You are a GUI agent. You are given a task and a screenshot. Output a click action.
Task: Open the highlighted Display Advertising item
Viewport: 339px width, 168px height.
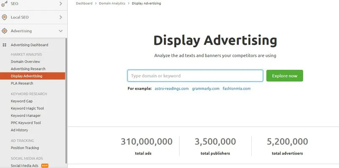[x=33, y=76]
